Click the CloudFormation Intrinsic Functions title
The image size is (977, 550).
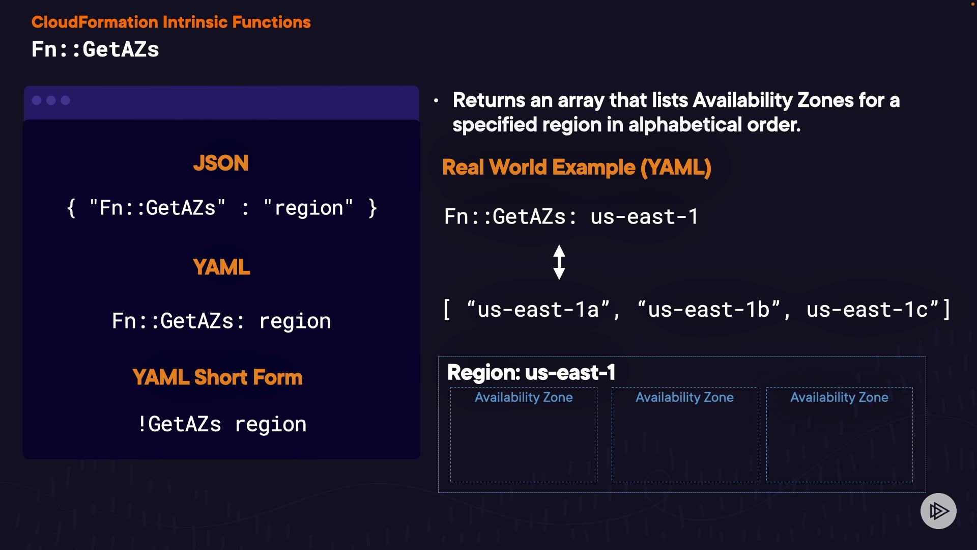pos(171,22)
